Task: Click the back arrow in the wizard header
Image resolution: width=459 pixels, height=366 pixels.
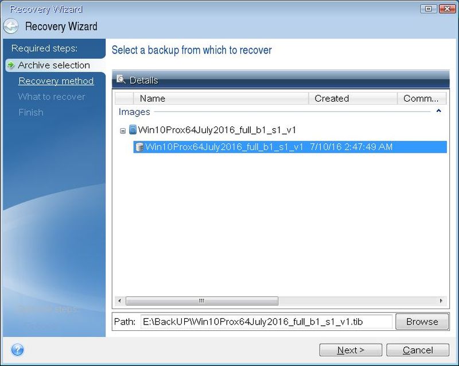Action: (11, 26)
